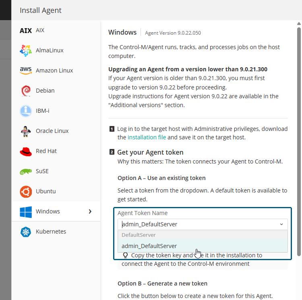Screen dimensions: 302x300
Task: Click the Amazon Linux aws icon
Action: (x=26, y=70)
